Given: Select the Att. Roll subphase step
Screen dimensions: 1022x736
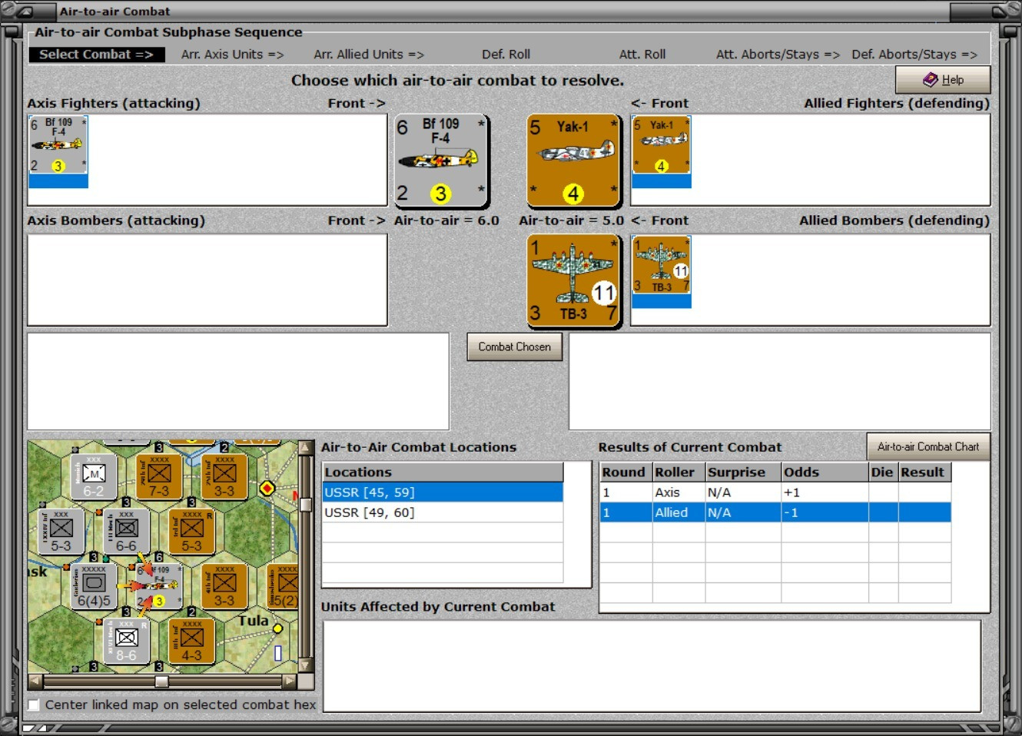Looking at the screenshot, I should pyautogui.click(x=642, y=55).
